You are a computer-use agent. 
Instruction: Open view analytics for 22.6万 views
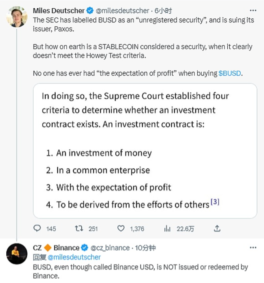coord(167,228)
